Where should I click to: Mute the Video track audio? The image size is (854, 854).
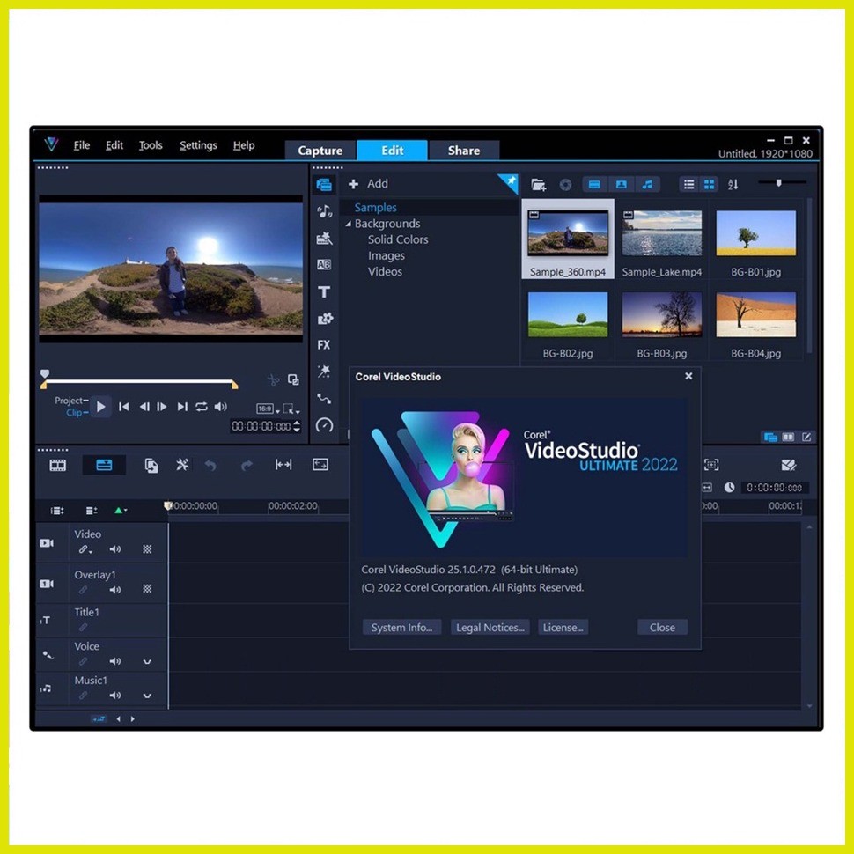tap(115, 548)
